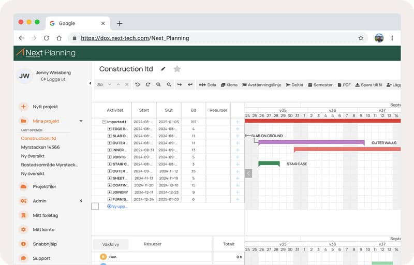This screenshot has height=265, width=414.
Task: Collapse the Imported root activity row
Action: click(104, 122)
